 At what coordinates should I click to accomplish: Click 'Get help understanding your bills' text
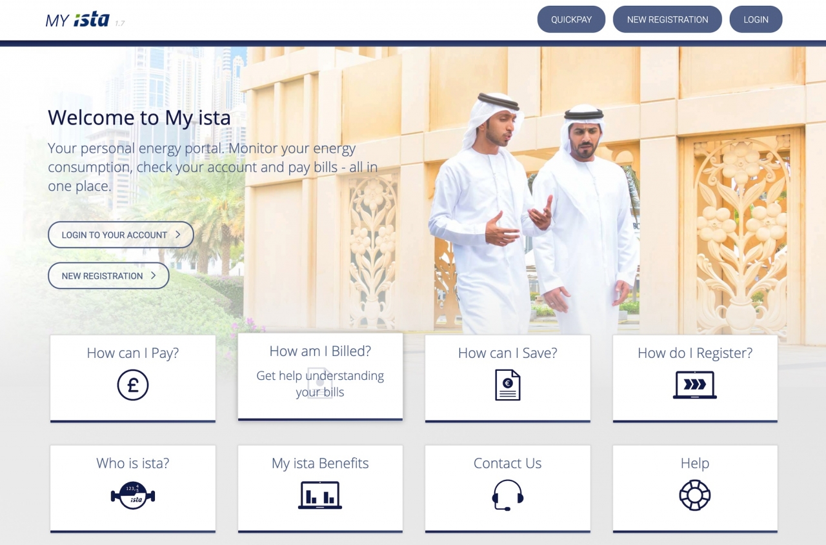click(x=320, y=384)
